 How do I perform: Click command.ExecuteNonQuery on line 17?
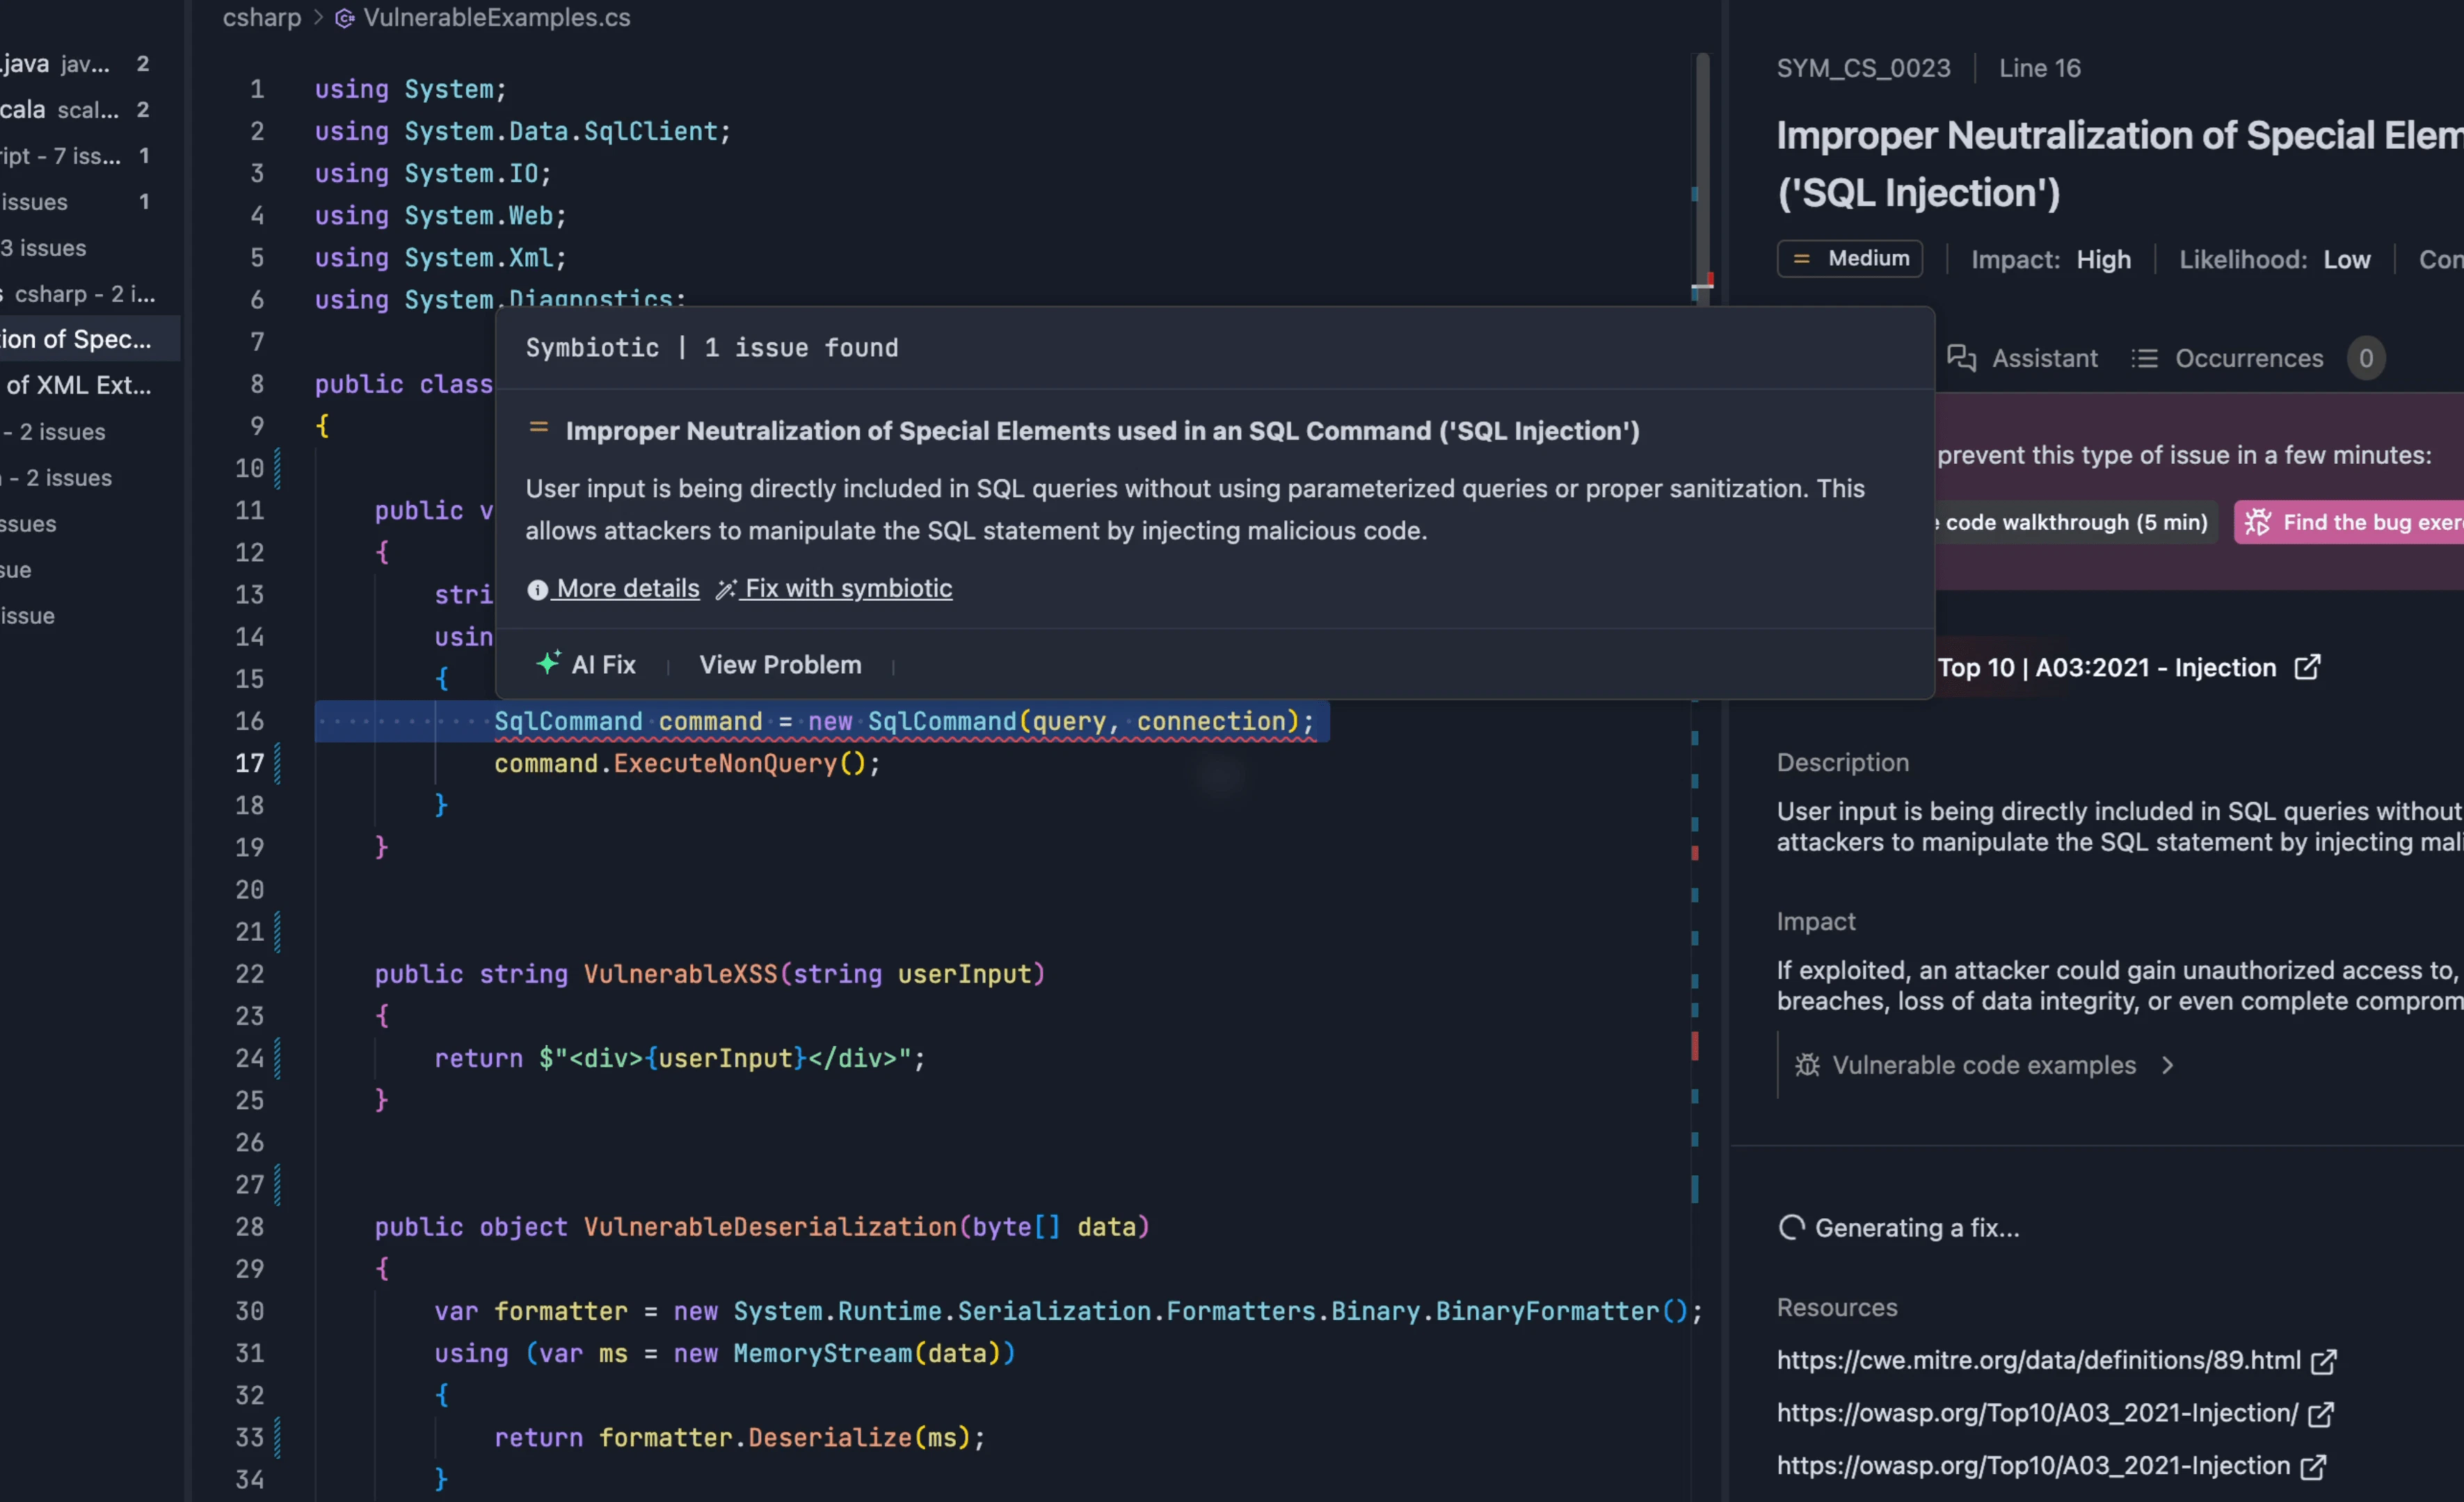tap(687, 764)
